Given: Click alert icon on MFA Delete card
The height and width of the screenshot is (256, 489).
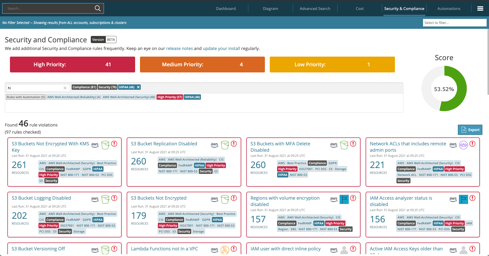Looking at the screenshot, I should (353, 144).
